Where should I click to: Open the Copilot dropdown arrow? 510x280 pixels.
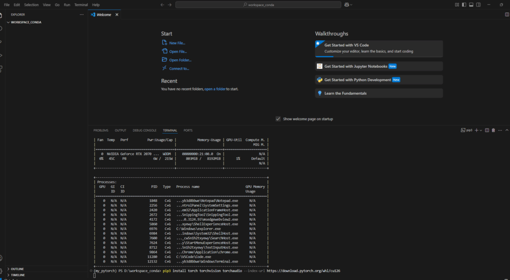click(x=351, y=5)
